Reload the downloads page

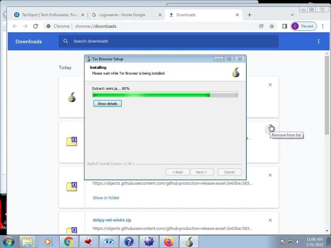36,26
